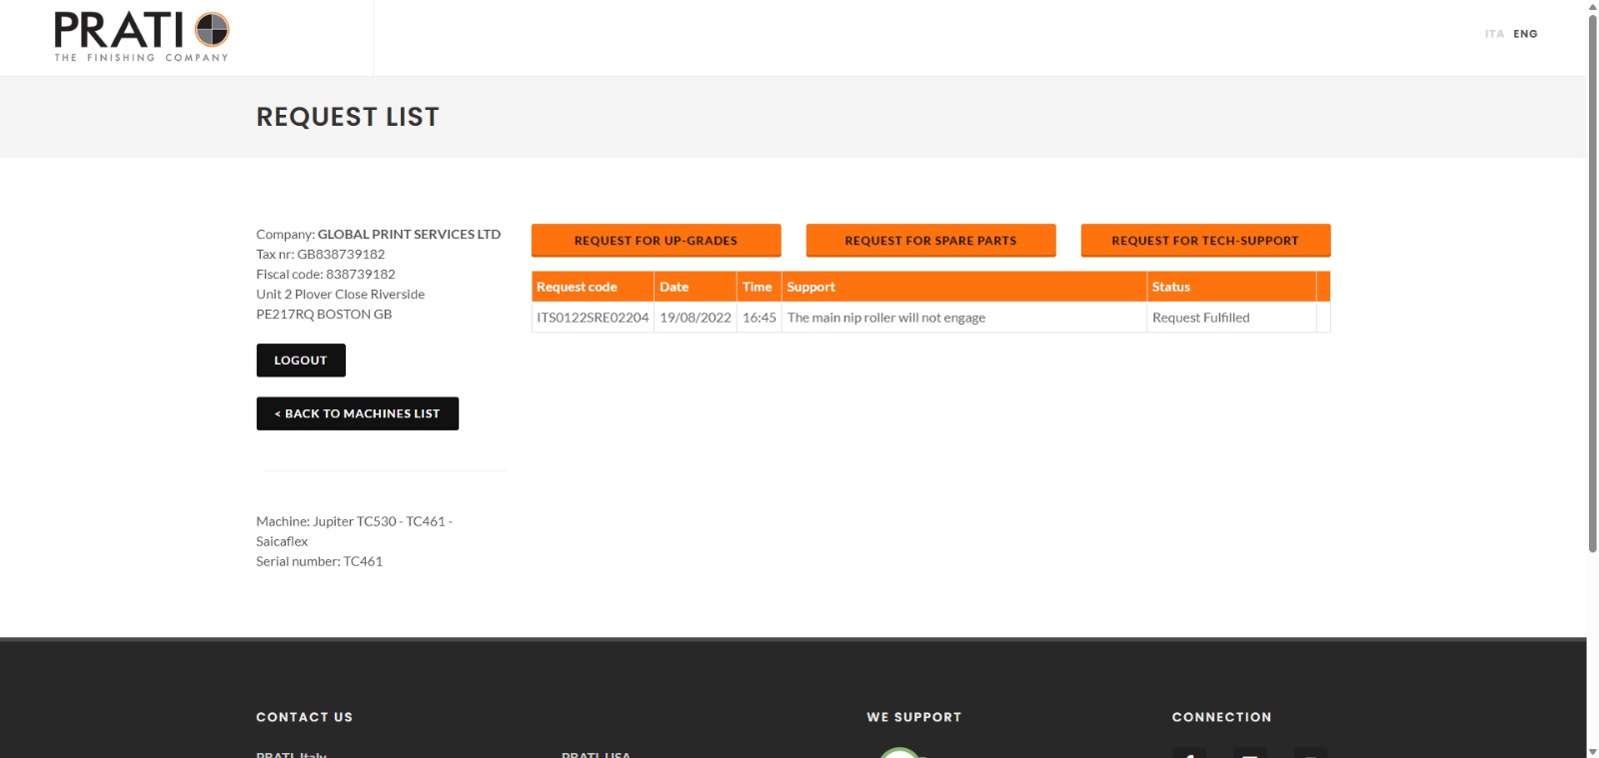Click the green badge under We Support
The height and width of the screenshot is (758, 1599).
click(899, 753)
